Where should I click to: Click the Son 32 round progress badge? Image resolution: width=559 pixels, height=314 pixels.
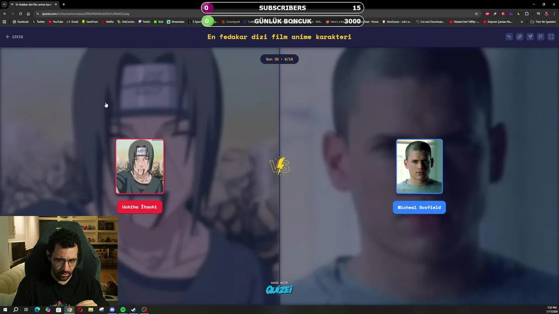pyautogui.click(x=279, y=59)
